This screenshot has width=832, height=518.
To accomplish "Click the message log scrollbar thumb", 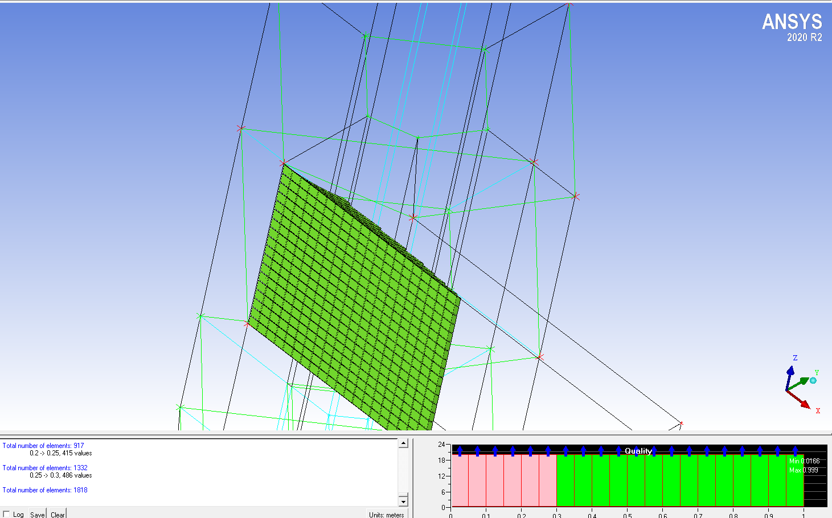I will point(403,472).
